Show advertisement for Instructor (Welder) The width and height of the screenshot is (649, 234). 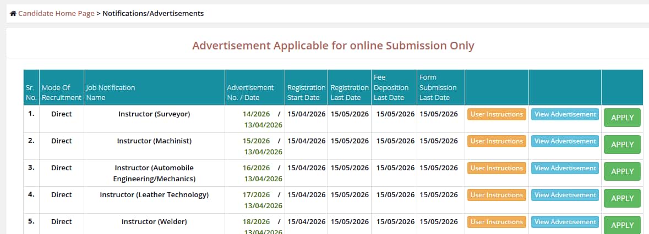pos(565,222)
